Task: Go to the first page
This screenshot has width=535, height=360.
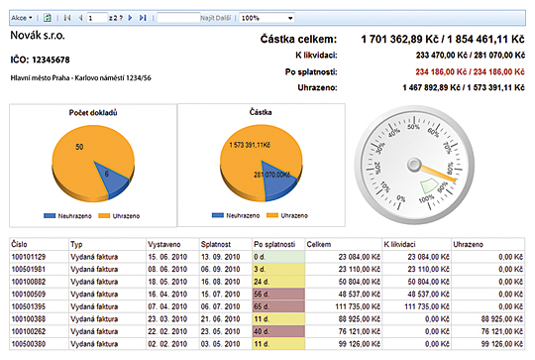Action: [67, 18]
